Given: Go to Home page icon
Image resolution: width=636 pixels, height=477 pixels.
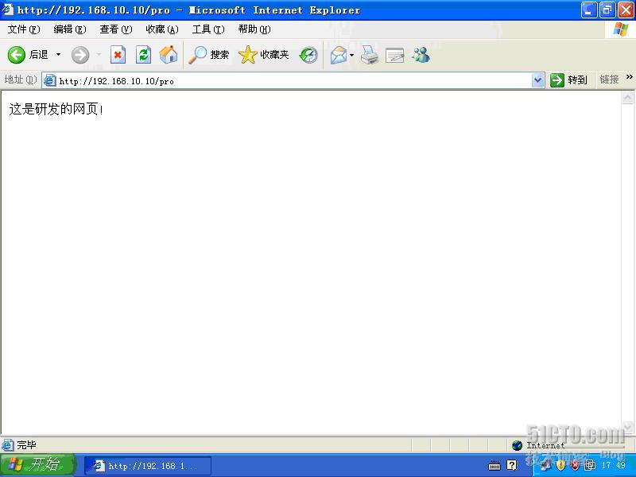Looking at the screenshot, I should click(x=169, y=55).
